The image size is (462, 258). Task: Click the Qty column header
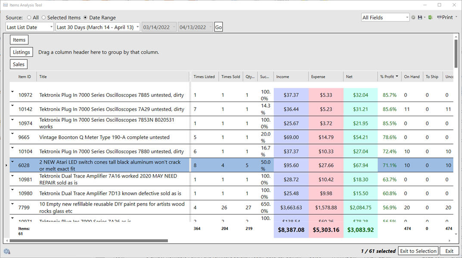(x=250, y=77)
